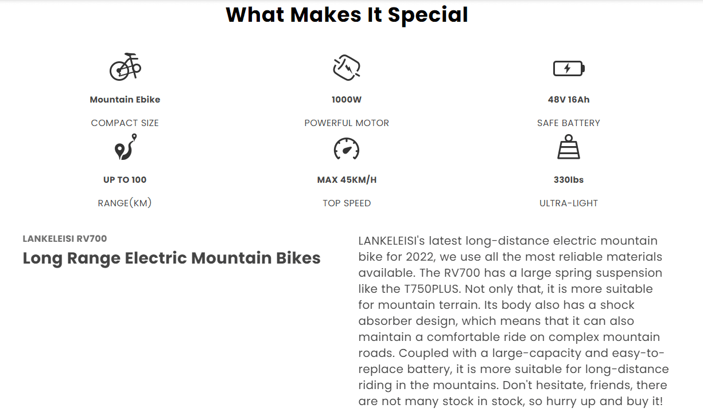The height and width of the screenshot is (420, 703).
Task: Select the '330lbs' weight label
Action: point(569,180)
